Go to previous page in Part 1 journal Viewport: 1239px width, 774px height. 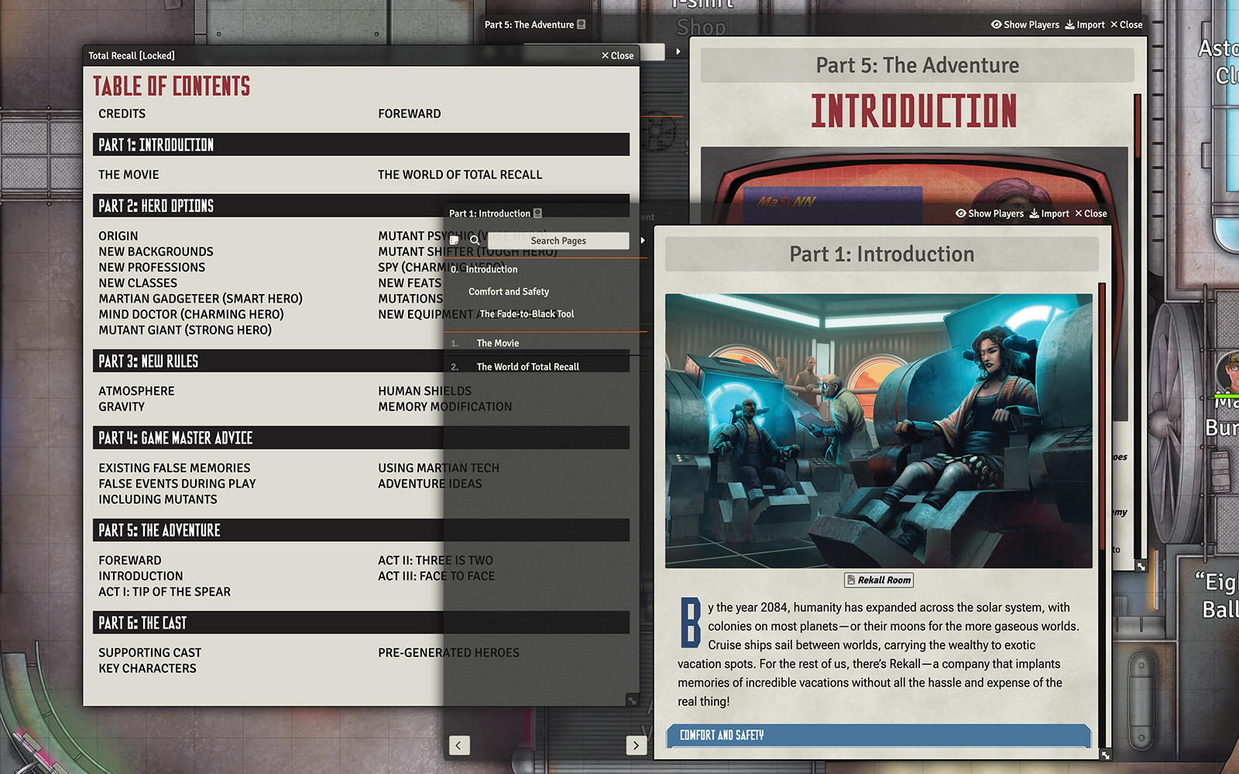point(459,745)
